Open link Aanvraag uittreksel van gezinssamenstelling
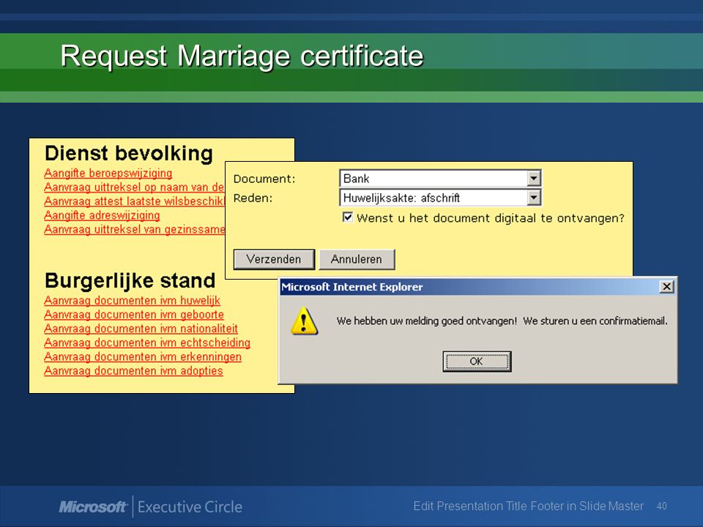703x527 pixels. pyautogui.click(x=134, y=229)
